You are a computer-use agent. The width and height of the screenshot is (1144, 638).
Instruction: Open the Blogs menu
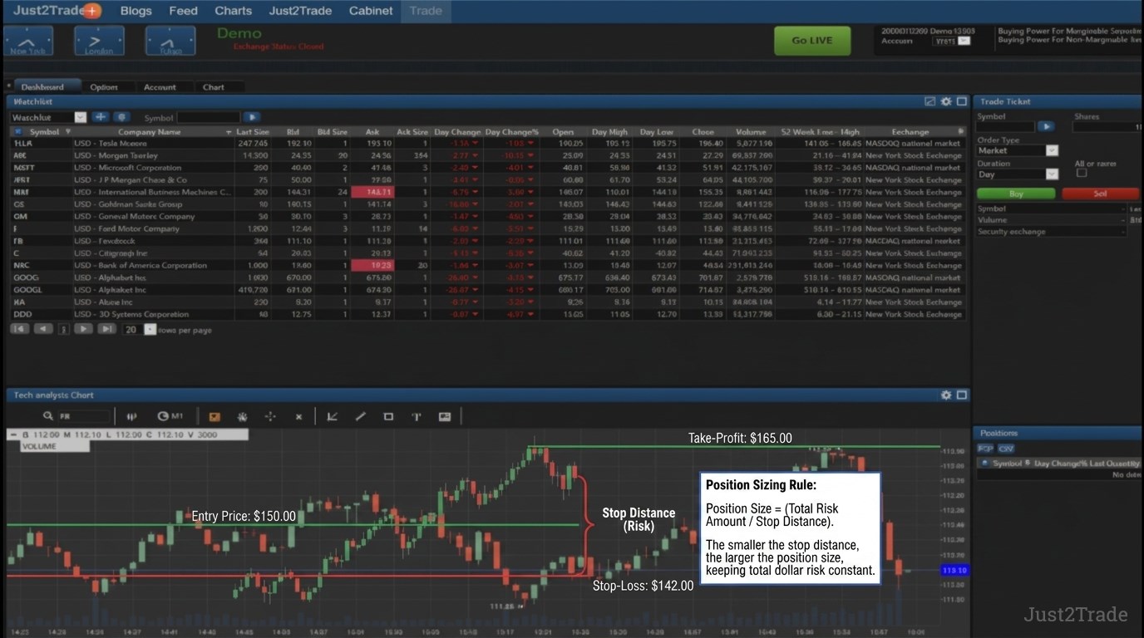point(136,11)
